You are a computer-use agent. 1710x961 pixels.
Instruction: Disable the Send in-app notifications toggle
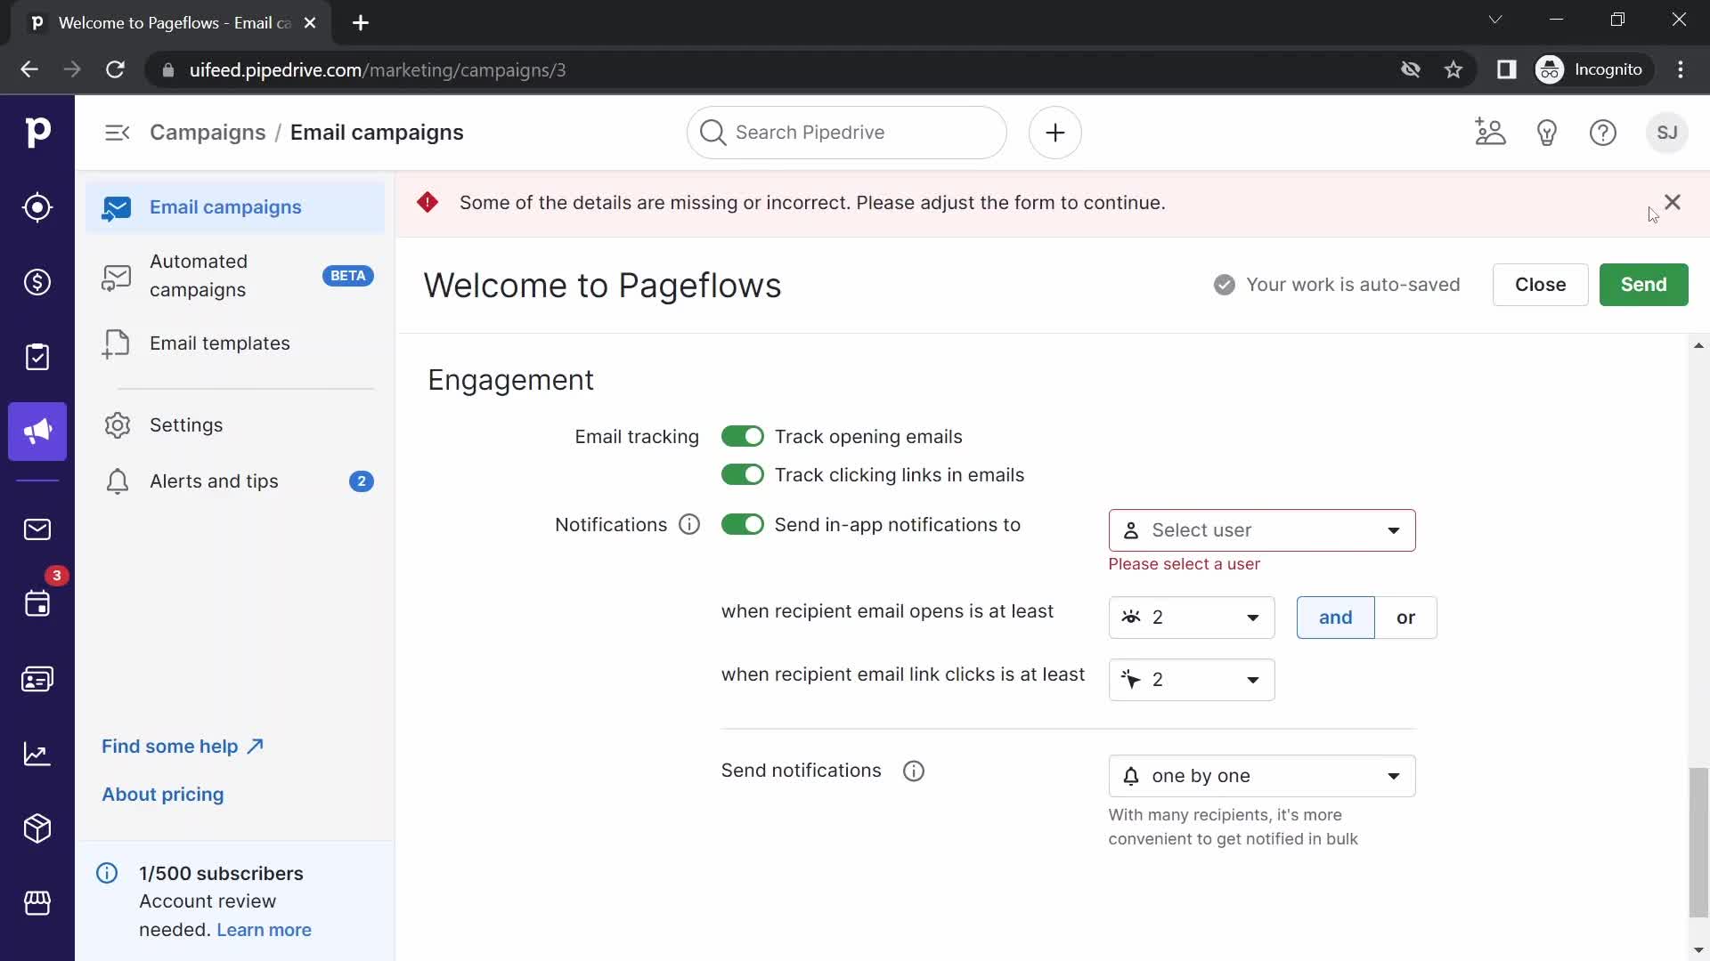[x=741, y=524]
